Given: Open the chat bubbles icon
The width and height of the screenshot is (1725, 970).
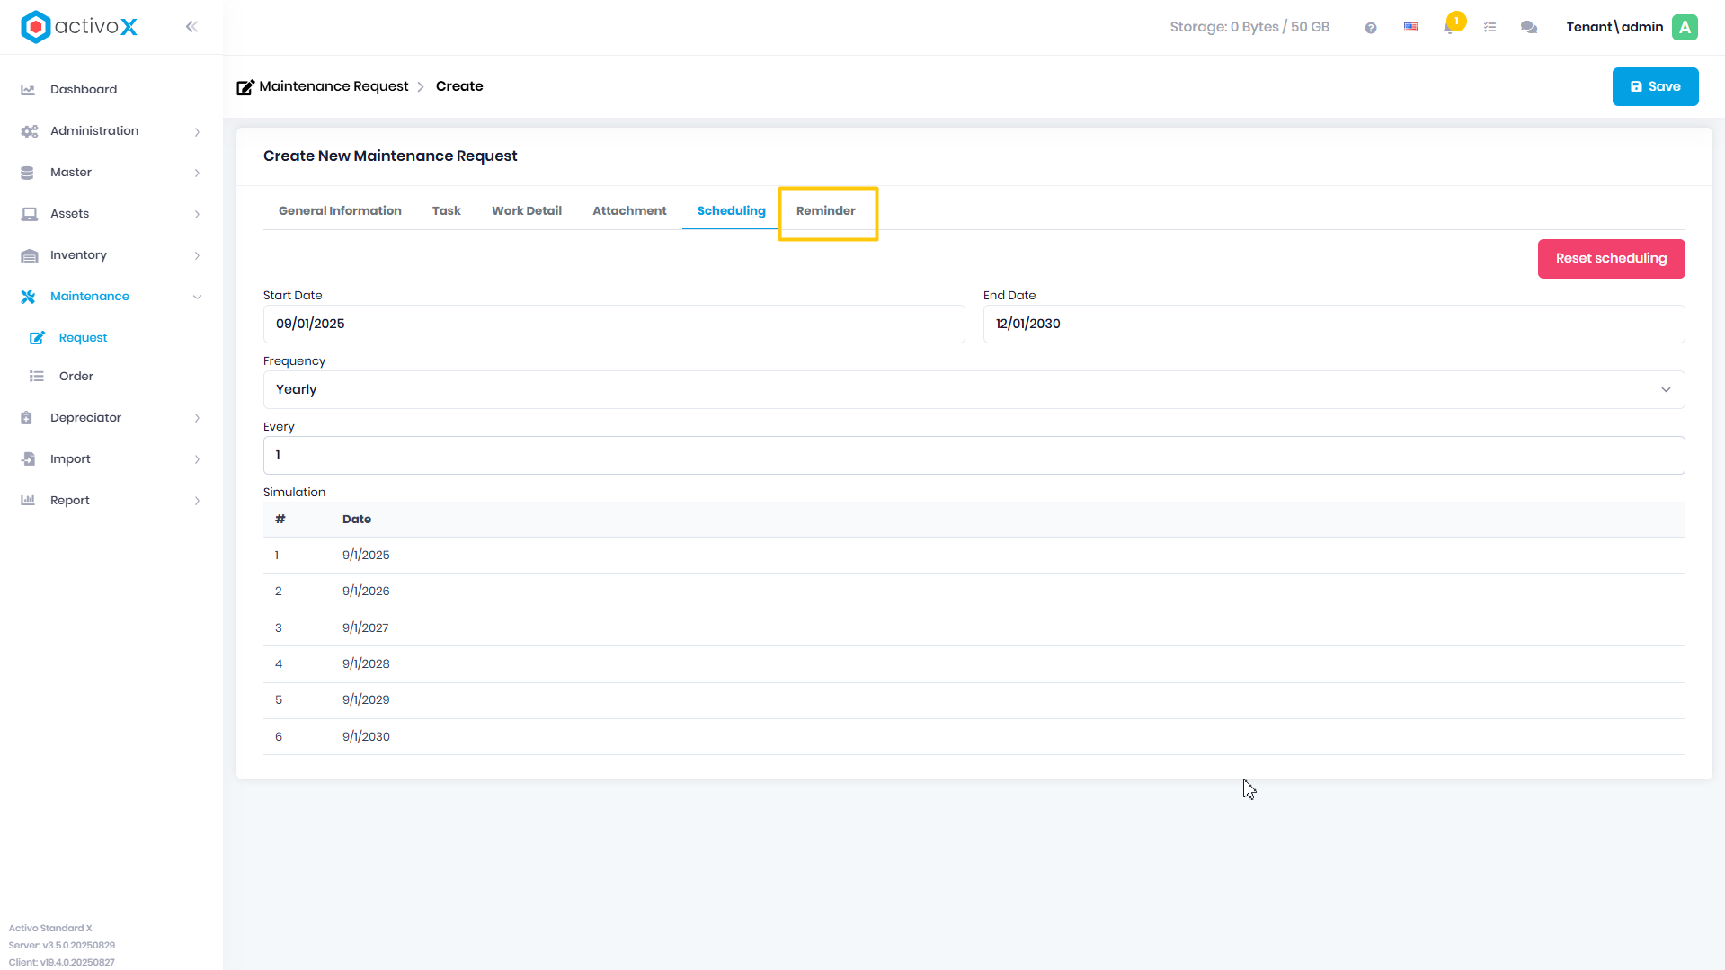Looking at the screenshot, I should tap(1529, 27).
